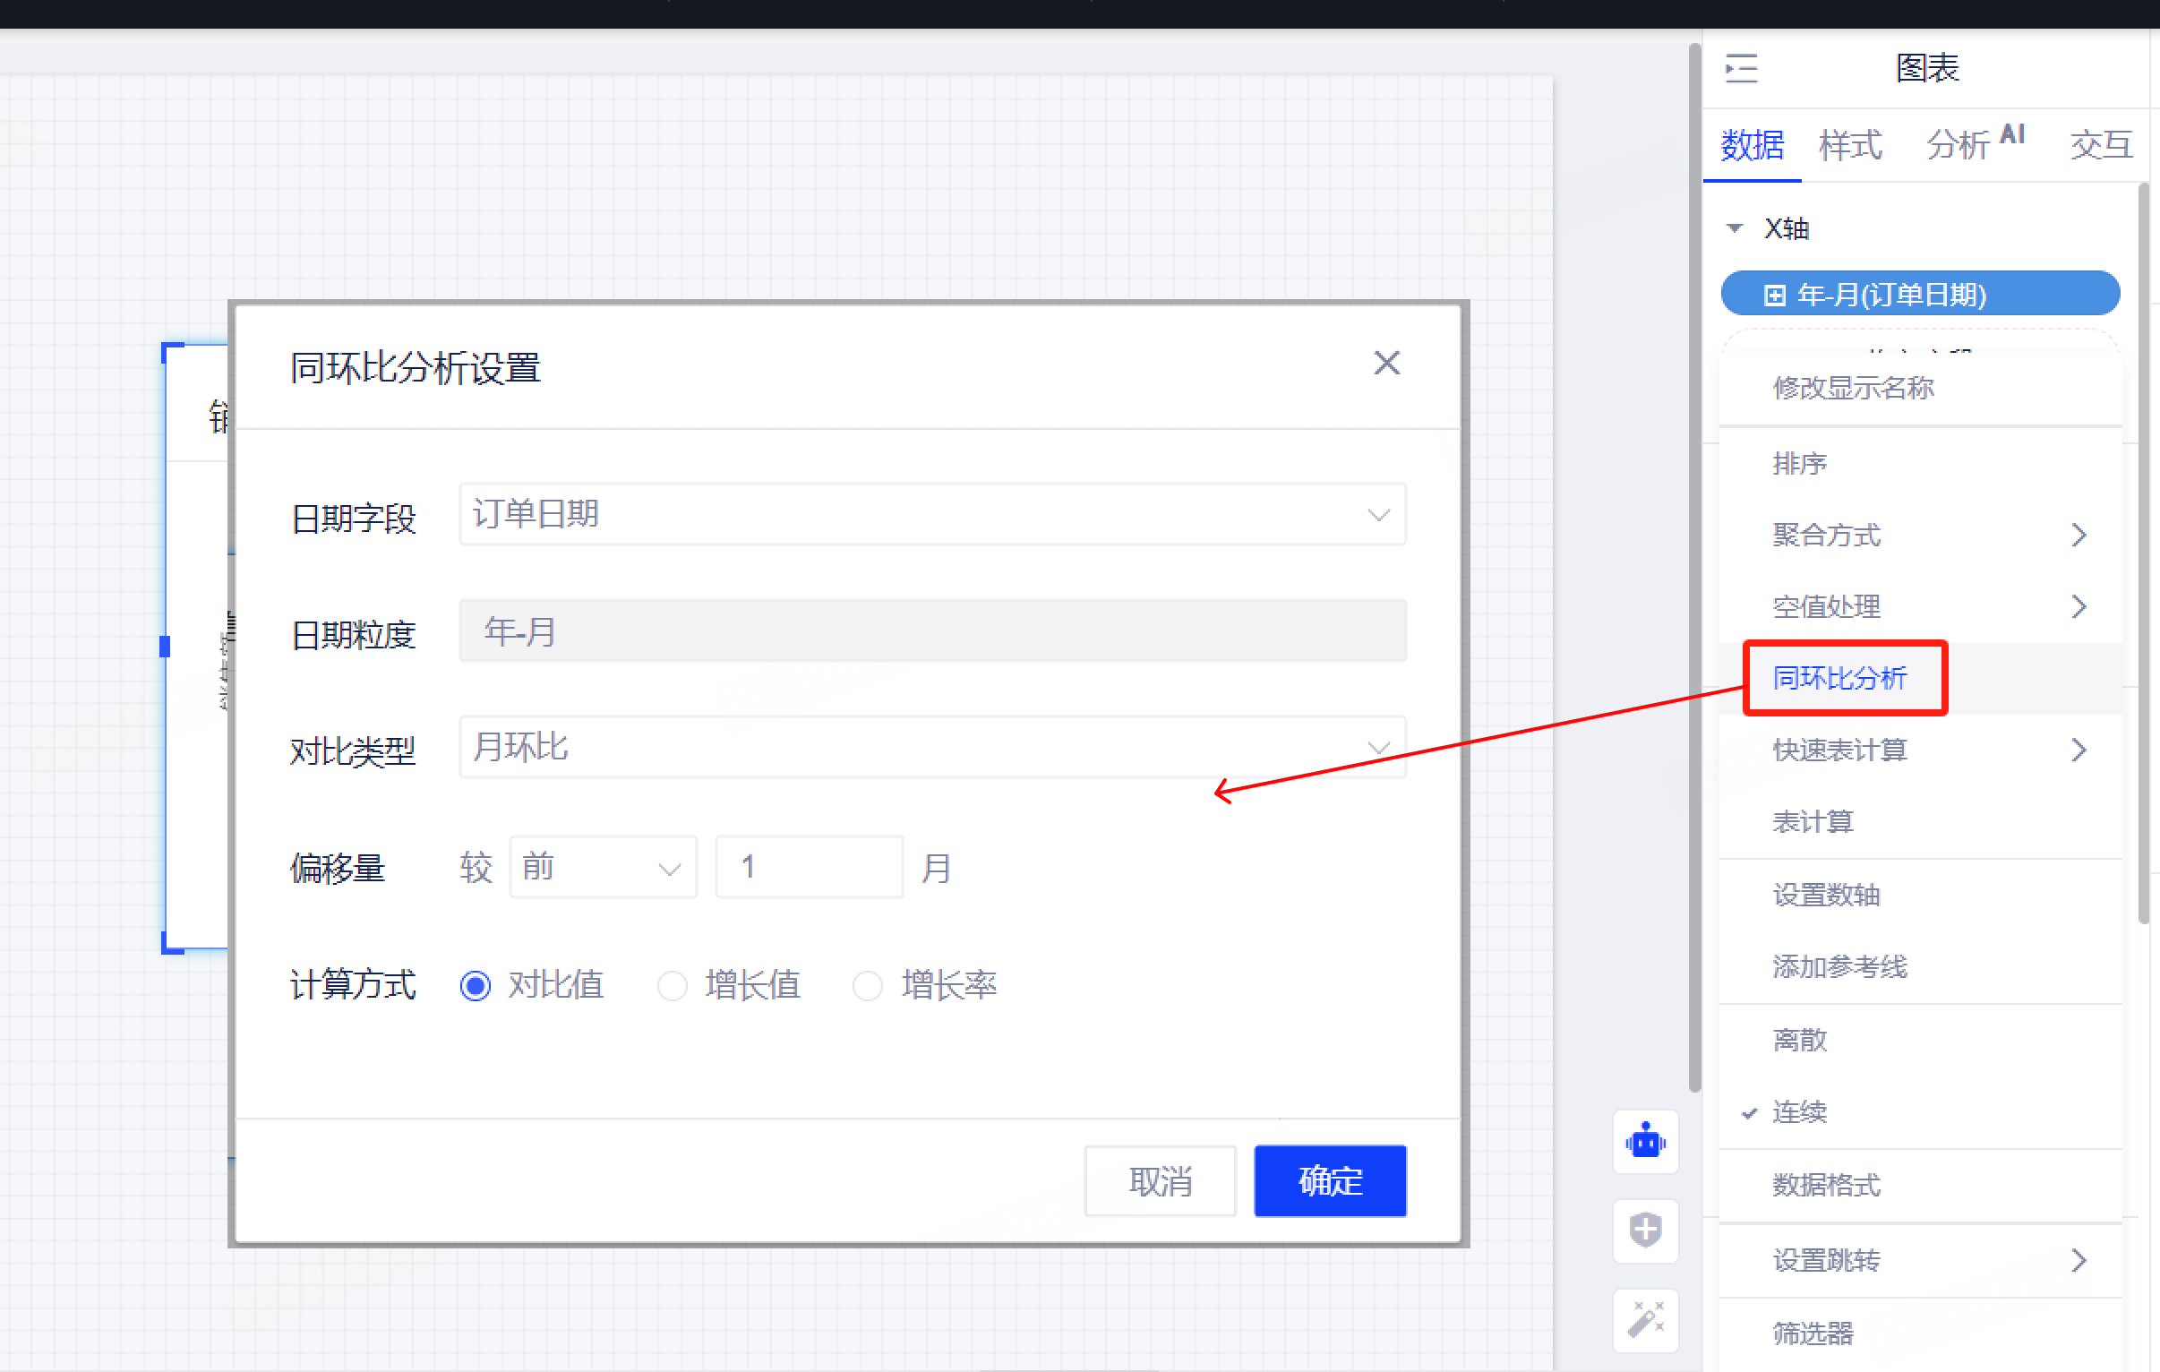
Task: Click the offset number input field
Action: tap(808, 867)
